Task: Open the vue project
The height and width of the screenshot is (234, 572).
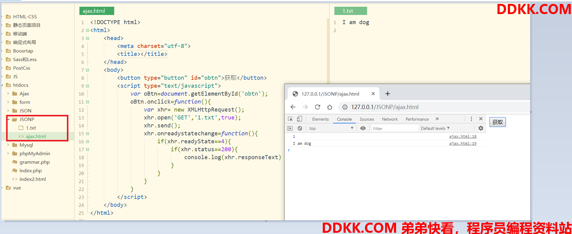Action: click(17, 188)
